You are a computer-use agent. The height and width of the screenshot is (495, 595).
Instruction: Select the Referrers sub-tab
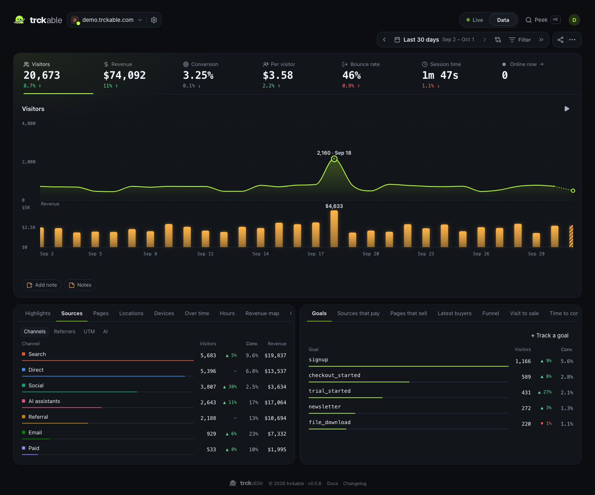click(x=64, y=332)
